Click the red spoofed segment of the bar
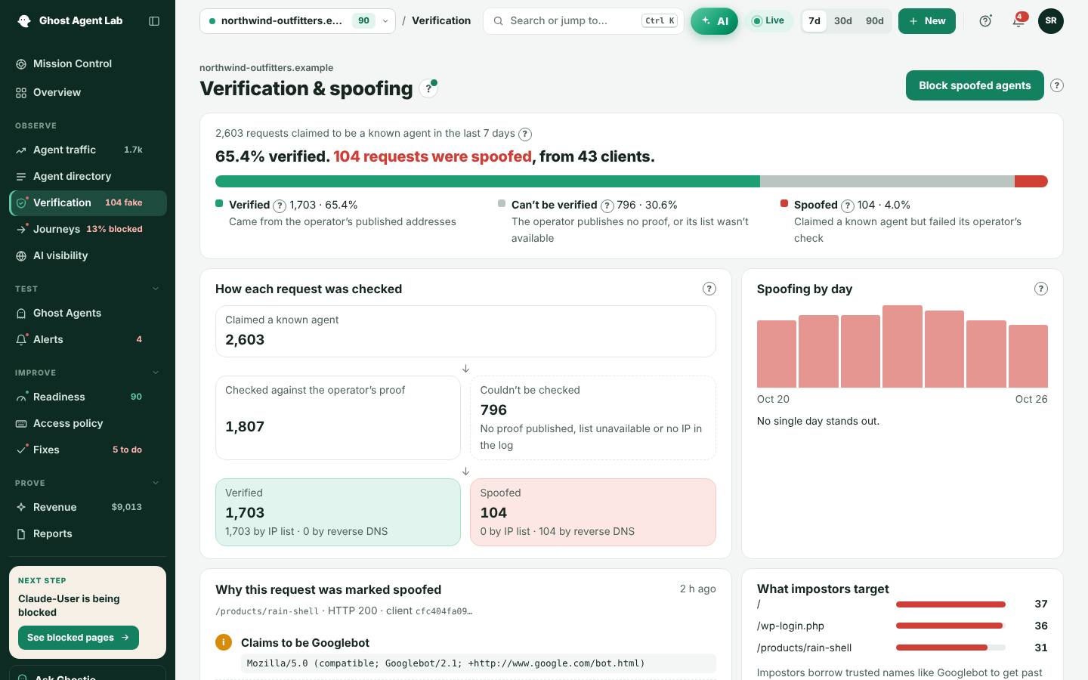Viewport: 1088px width, 680px height. [x=1031, y=181]
